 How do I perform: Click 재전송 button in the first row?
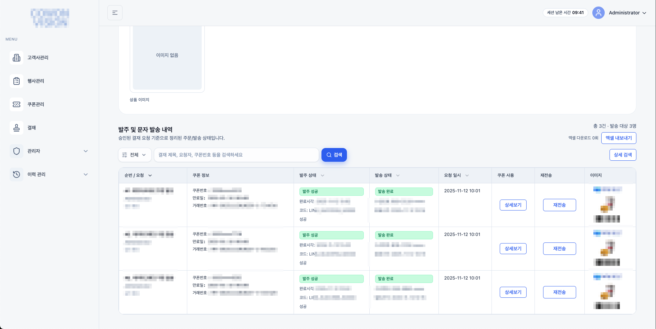point(559,205)
